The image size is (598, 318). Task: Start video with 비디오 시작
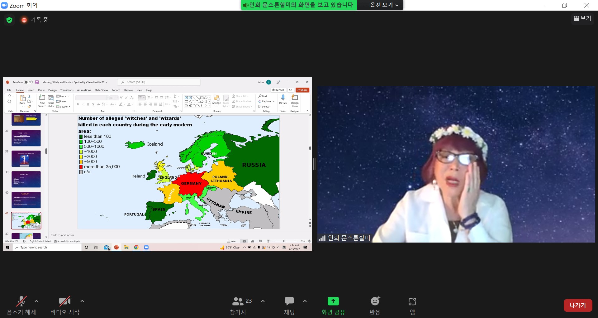(64, 301)
